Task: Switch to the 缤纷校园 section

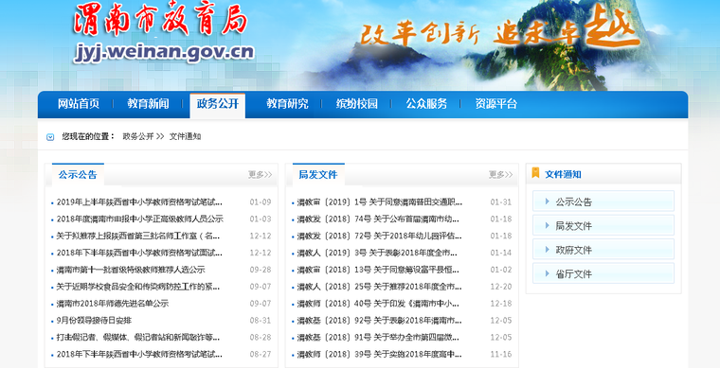Action: click(x=357, y=104)
